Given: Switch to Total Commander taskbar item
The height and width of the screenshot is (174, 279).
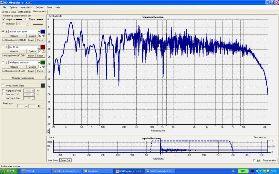Looking at the screenshot, I should 160,171.
